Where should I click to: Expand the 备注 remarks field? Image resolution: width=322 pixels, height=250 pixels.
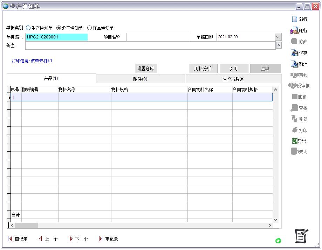coord(279,45)
